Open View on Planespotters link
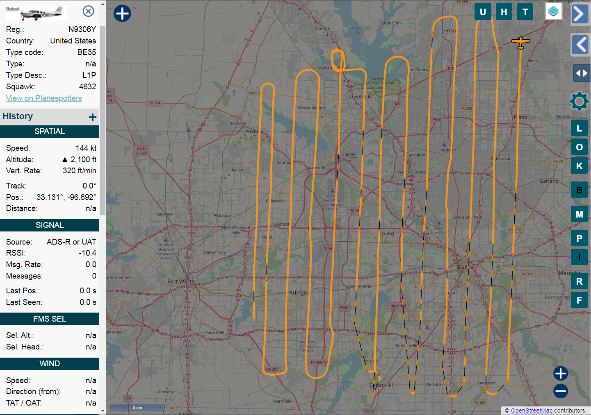The width and height of the screenshot is (591, 415). (x=44, y=98)
